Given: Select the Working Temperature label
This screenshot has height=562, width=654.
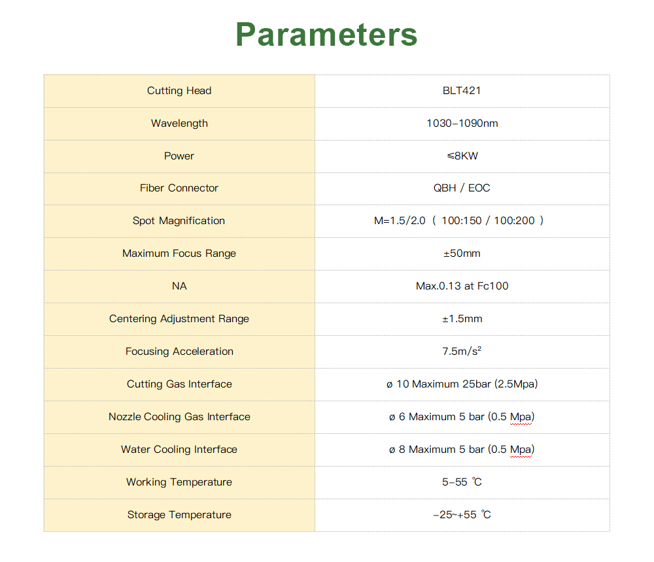Looking at the screenshot, I should (x=179, y=482).
